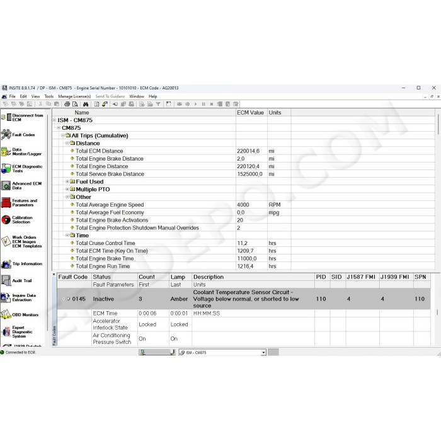Open the Tools menu
The image size is (441, 441).
click(49, 96)
